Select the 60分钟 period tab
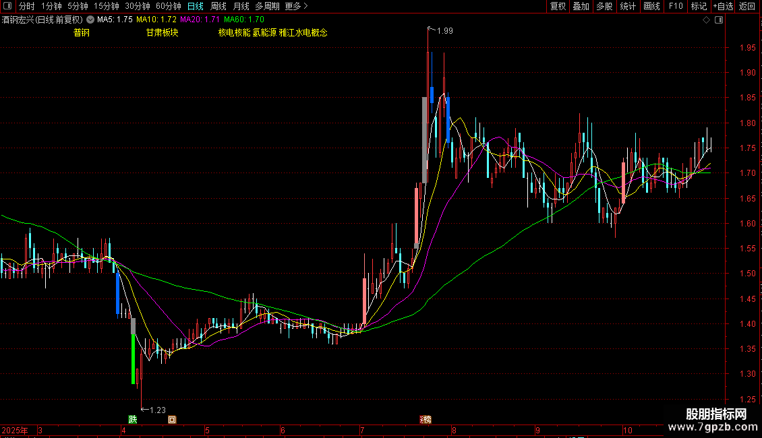762x438 pixels. (x=168, y=6)
